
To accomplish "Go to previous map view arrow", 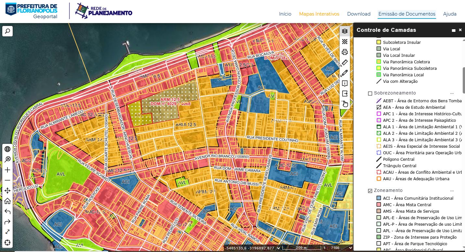I will pos(7,211).
